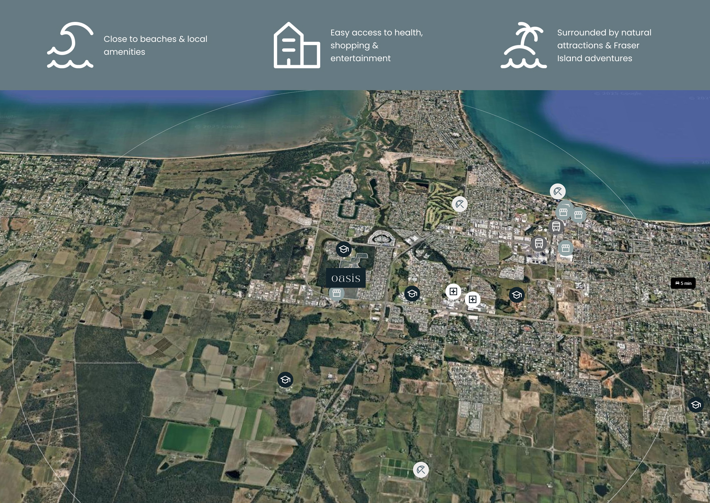Select the shop marker right of bus markers
Screen dimensions: 710x503
tap(566, 248)
